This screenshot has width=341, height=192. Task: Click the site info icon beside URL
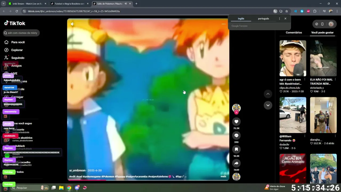click(24, 11)
